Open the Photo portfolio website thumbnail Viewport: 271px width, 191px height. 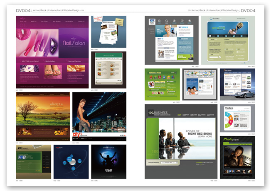pos(237,157)
